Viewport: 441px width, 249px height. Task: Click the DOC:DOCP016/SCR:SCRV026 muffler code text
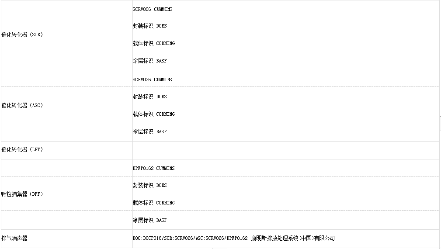click(190, 239)
